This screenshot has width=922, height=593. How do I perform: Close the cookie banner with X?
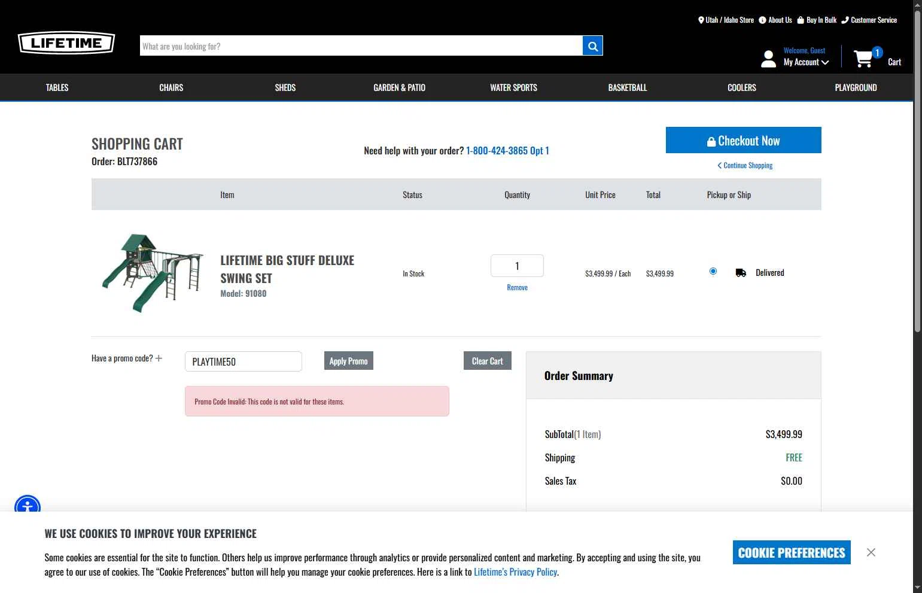(x=871, y=552)
